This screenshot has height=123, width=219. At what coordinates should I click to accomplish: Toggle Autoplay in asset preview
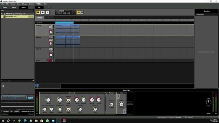coord(6,111)
